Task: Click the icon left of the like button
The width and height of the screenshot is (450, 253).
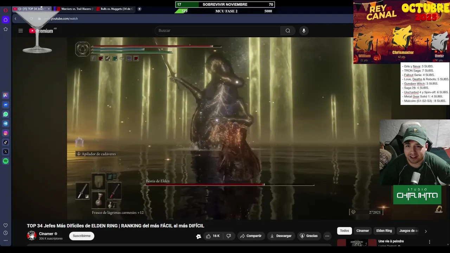Action: click(x=199, y=236)
